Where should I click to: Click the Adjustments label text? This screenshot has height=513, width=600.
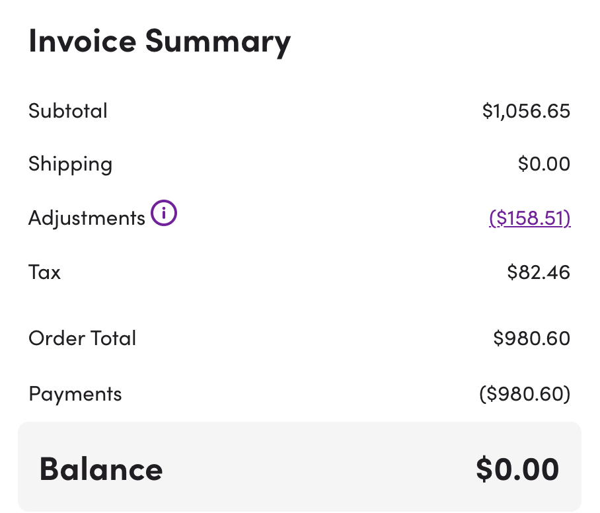pos(87,219)
